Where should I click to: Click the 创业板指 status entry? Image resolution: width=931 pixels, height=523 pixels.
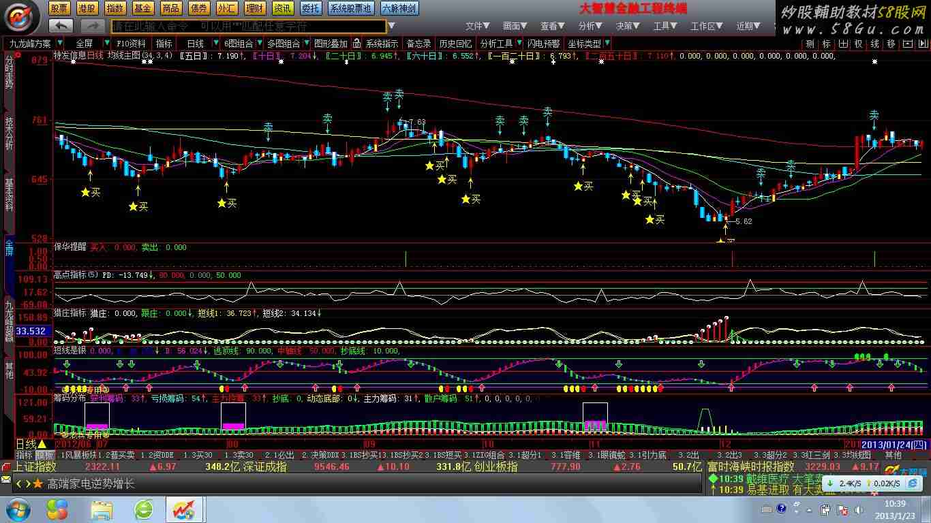(495, 467)
